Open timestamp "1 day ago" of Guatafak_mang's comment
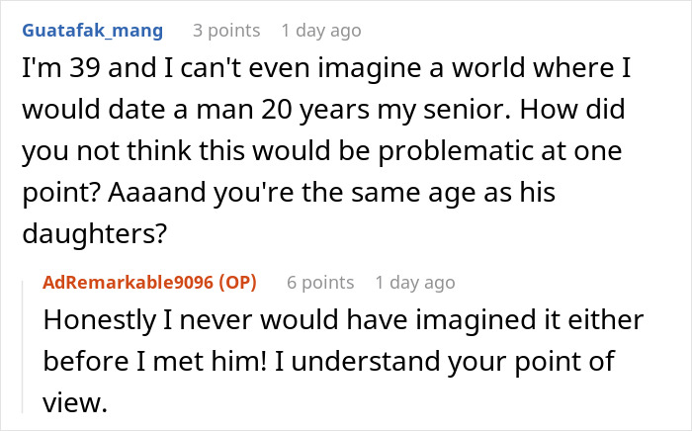This screenshot has width=692, height=431. pyautogui.click(x=321, y=31)
